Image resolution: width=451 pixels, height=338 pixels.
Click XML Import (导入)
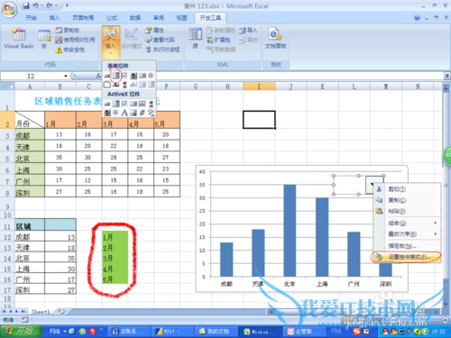point(248,31)
